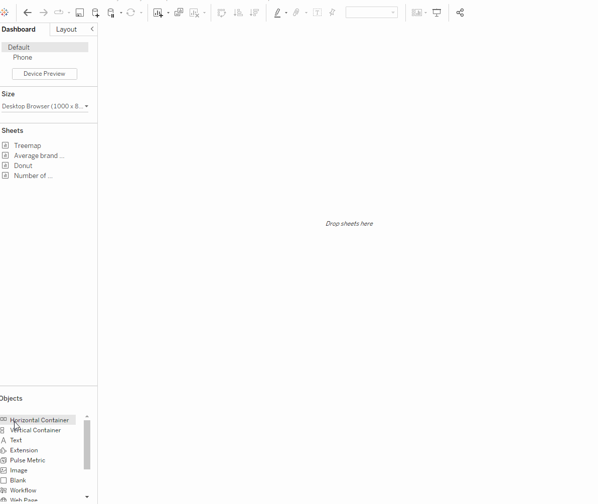The height and width of the screenshot is (504, 598).
Task: Redo the action with forward arrow
Action: click(x=44, y=13)
